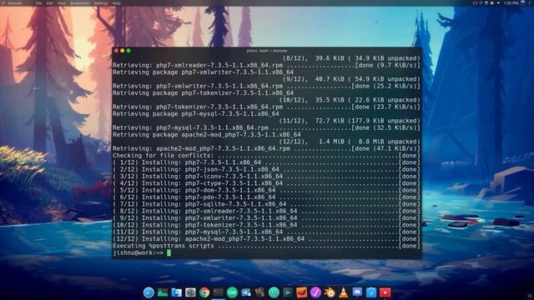
Task: Launch Google Chrome from the dock
Action: [204, 292]
